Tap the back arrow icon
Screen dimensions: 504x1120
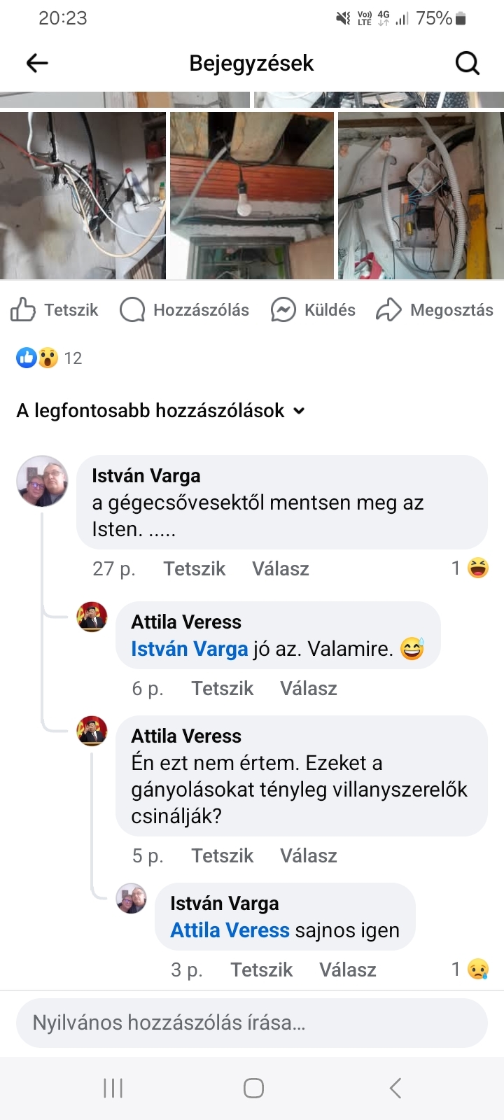click(x=37, y=64)
